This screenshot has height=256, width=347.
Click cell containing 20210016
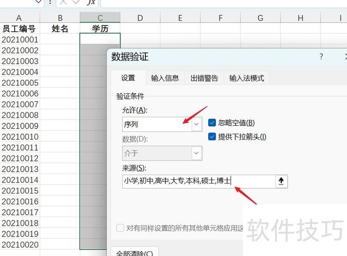click(x=20, y=201)
